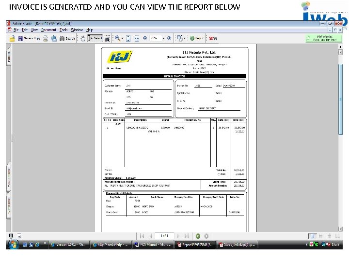Switch to Continuous page layout

(321, 236)
